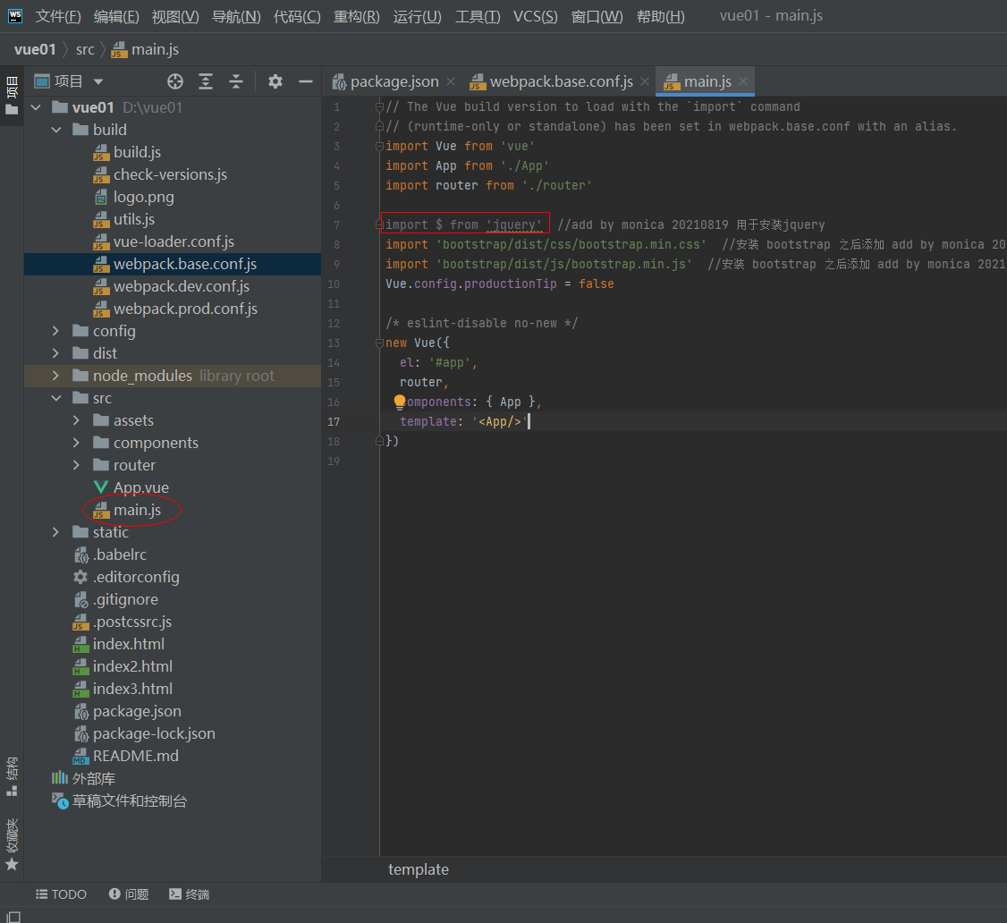Close the package.json editor tab
Viewport: 1007px width, 923px height.
click(x=451, y=81)
